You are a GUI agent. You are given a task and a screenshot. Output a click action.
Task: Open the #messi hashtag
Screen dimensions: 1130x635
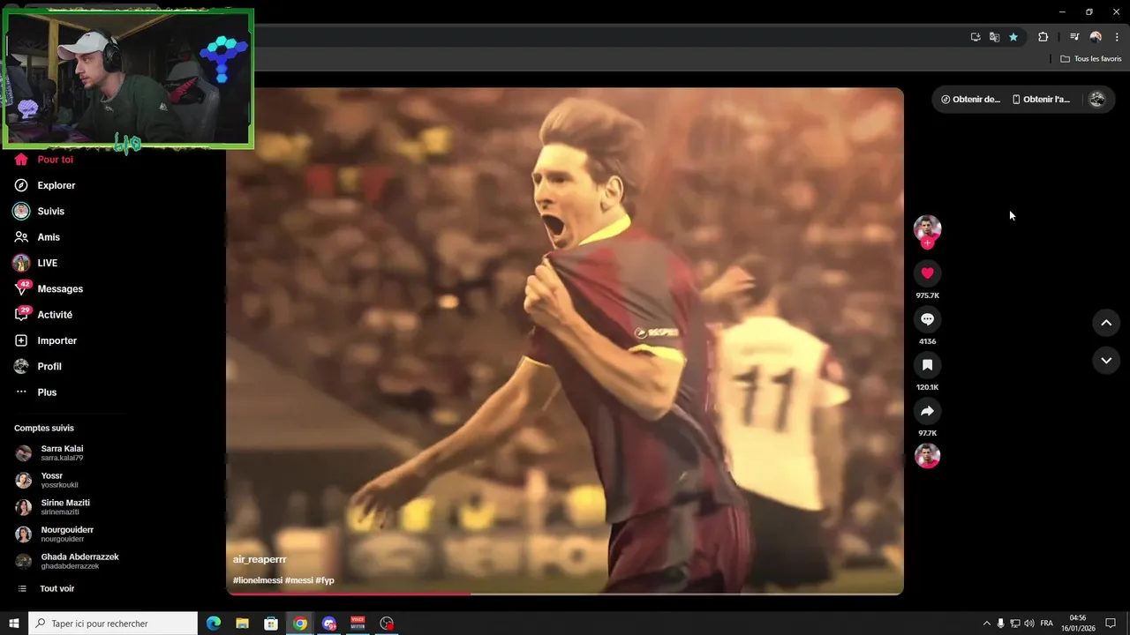click(299, 580)
